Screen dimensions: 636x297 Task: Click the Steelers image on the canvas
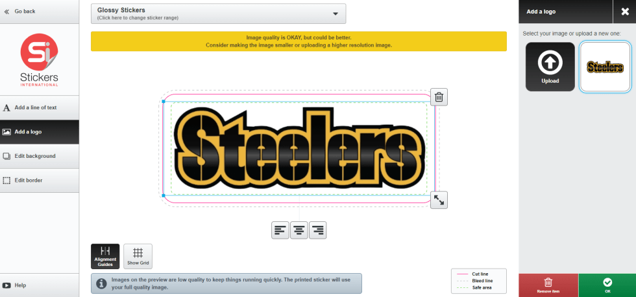pyautogui.click(x=299, y=148)
